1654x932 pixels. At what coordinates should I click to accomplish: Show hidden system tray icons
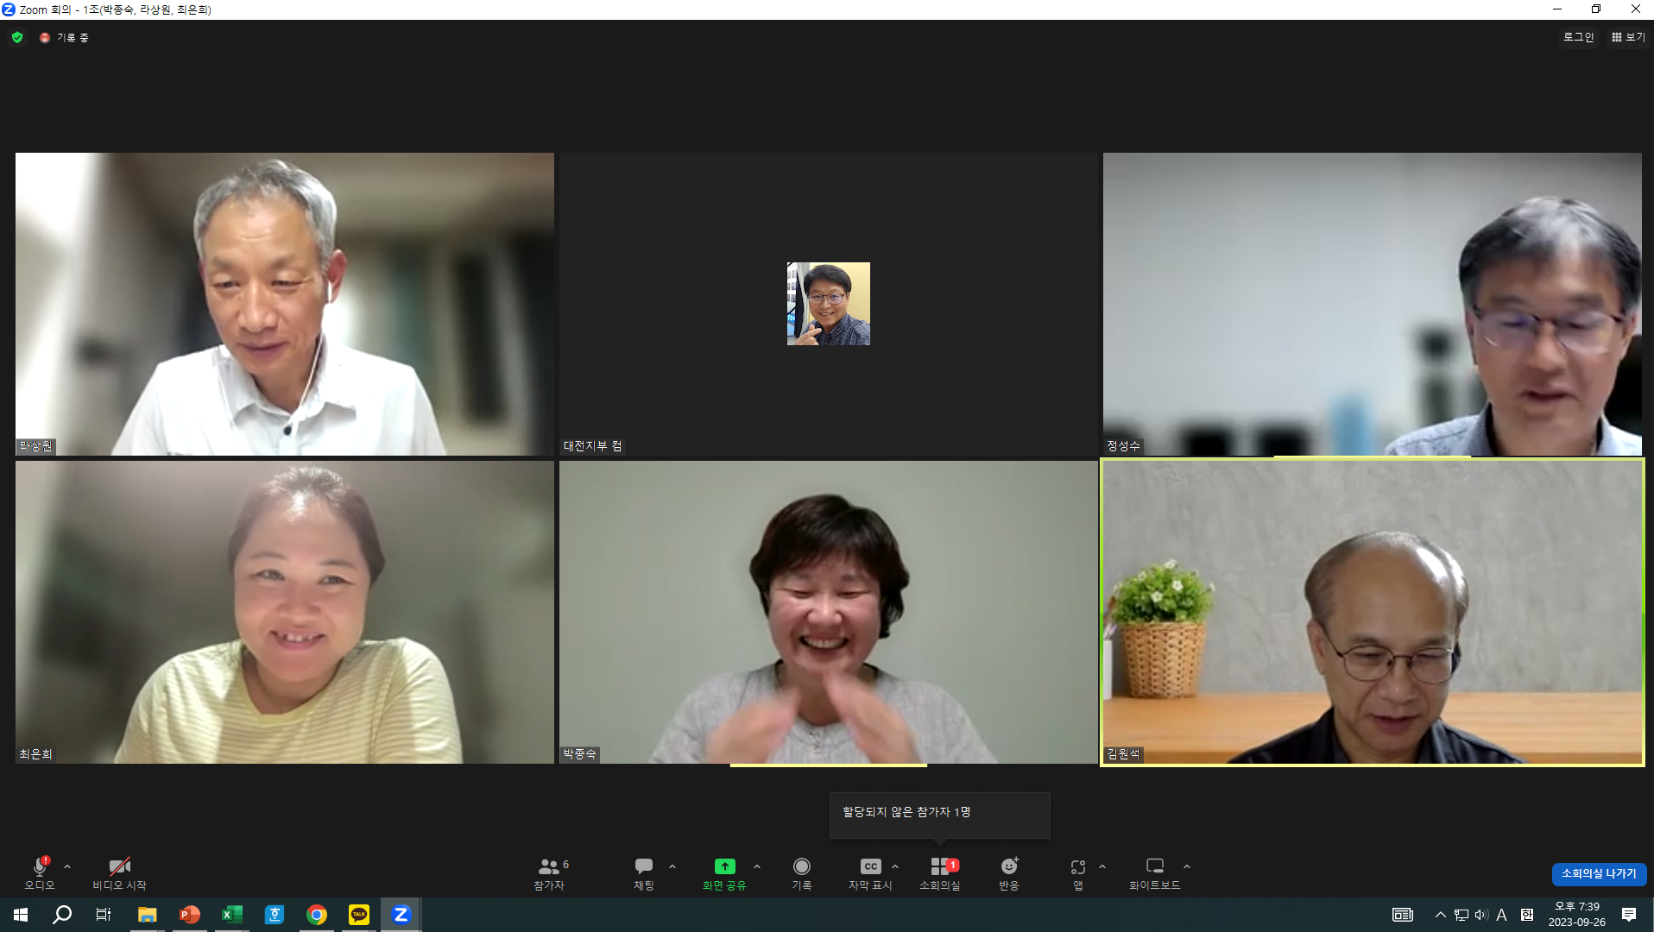tap(1440, 915)
